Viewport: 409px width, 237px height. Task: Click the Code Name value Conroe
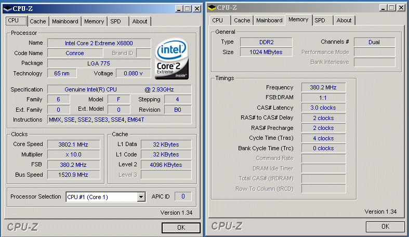pyautogui.click(x=75, y=53)
